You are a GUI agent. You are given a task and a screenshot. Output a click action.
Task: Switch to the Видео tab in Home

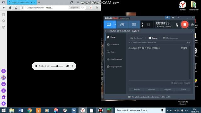(x=153, y=38)
